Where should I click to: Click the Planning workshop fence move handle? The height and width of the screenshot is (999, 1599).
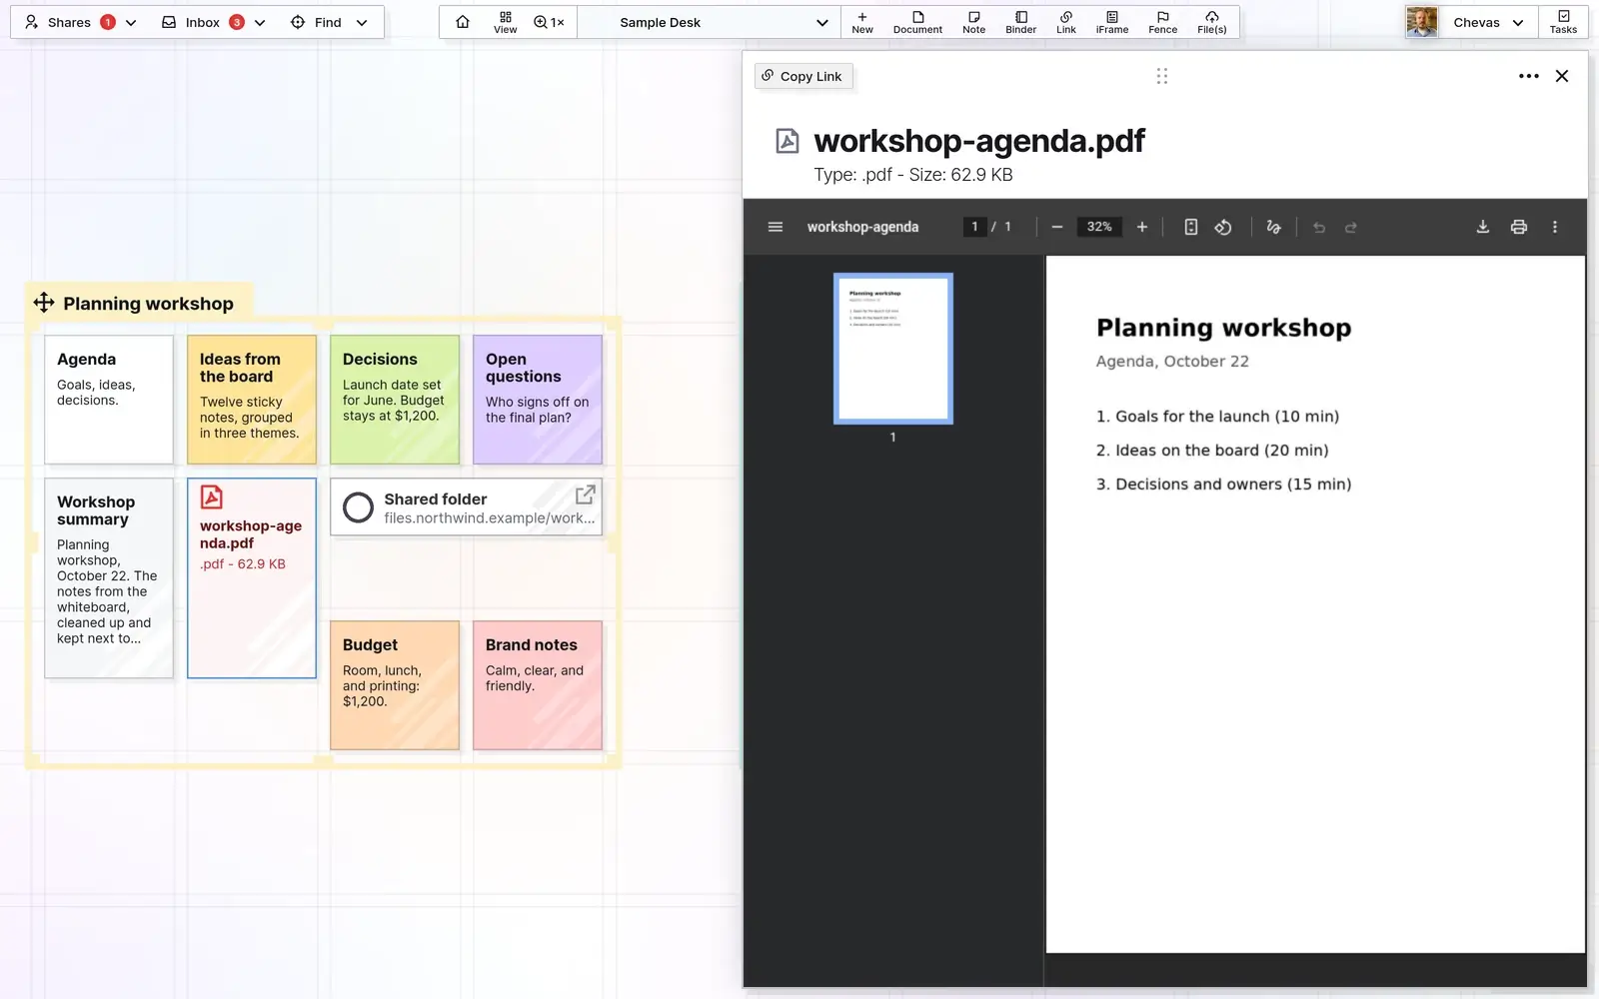pyautogui.click(x=44, y=303)
